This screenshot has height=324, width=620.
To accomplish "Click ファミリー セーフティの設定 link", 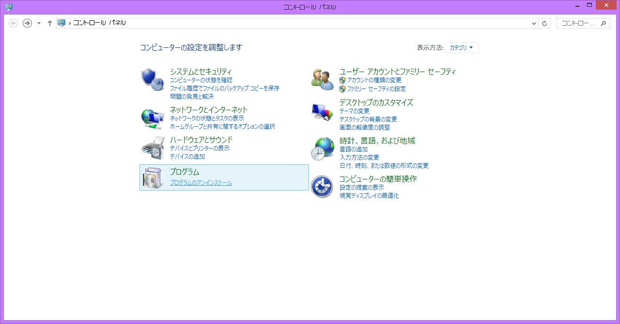I will point(376,89).
